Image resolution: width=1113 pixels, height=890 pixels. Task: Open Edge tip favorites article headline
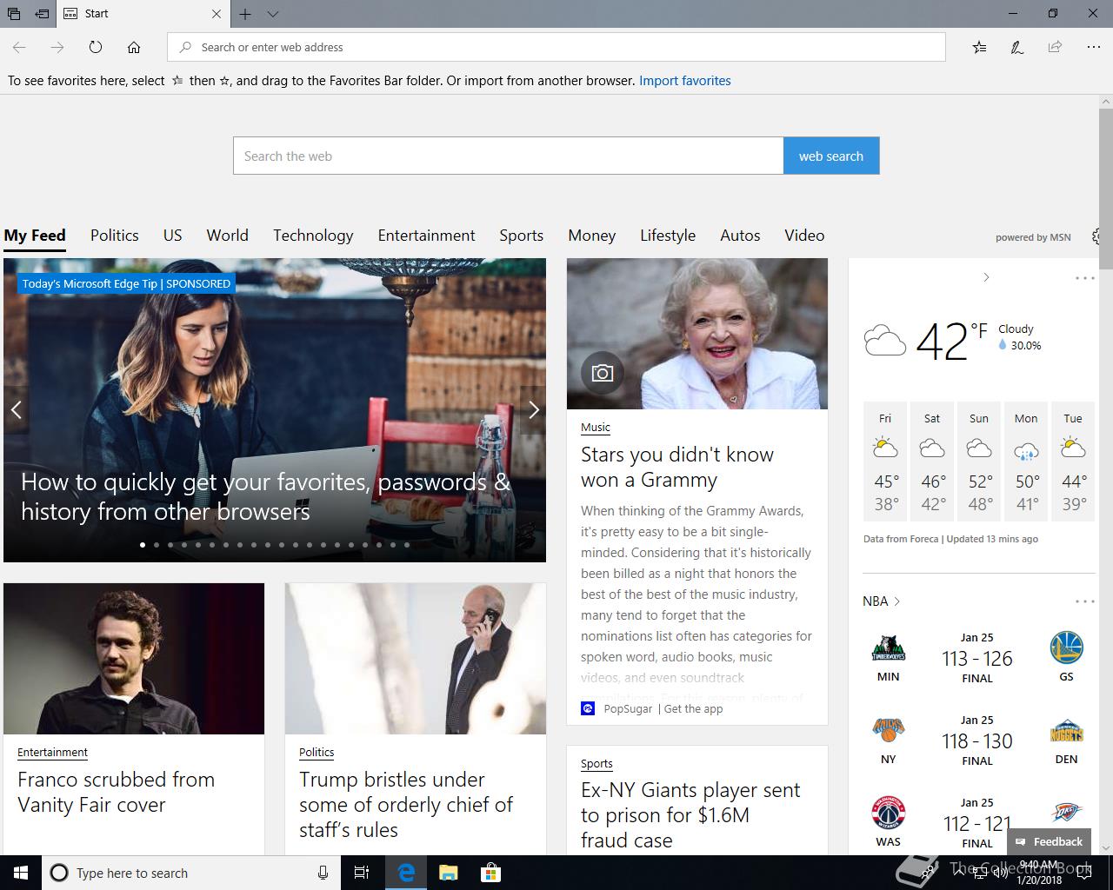(265, 496)
